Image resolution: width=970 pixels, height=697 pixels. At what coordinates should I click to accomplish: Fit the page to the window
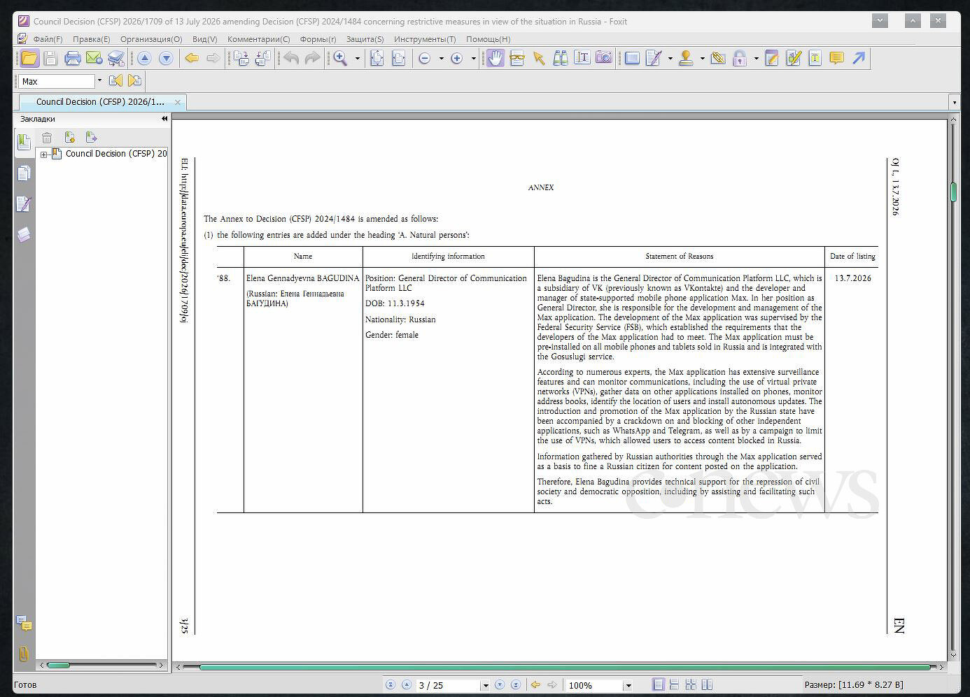[x=377, y=59]
